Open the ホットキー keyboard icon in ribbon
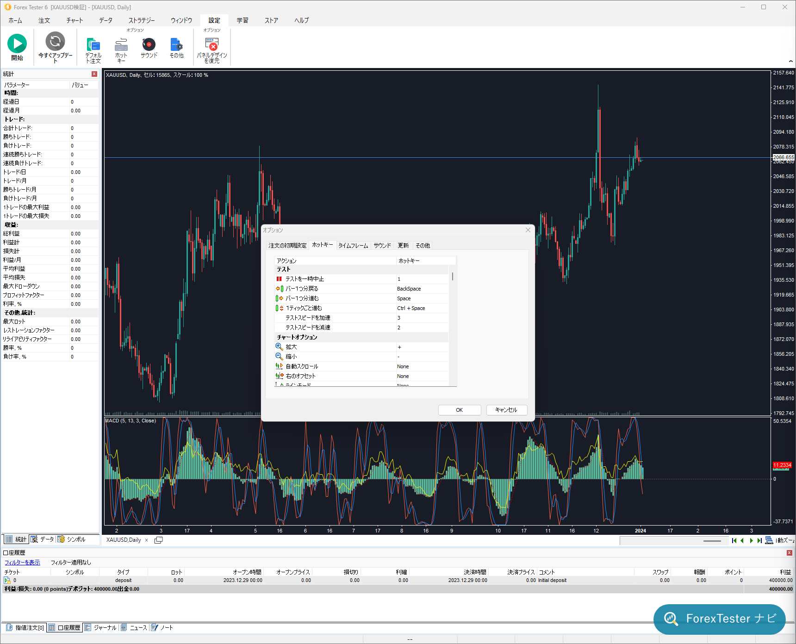This screenshot has width=796, height=644. point(121,44)
